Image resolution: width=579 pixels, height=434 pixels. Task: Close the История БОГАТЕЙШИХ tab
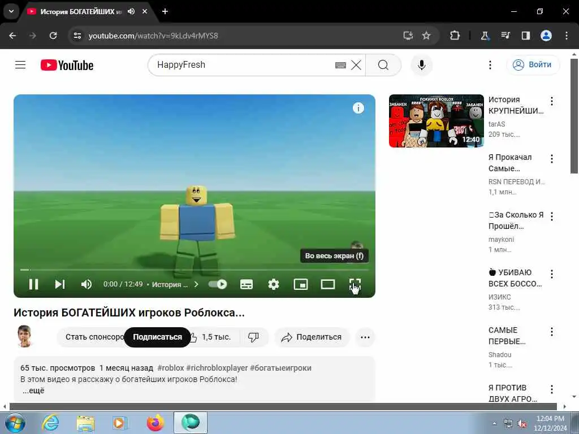(145, 11)
